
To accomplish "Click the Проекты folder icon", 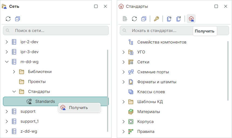I will point(22,82).
